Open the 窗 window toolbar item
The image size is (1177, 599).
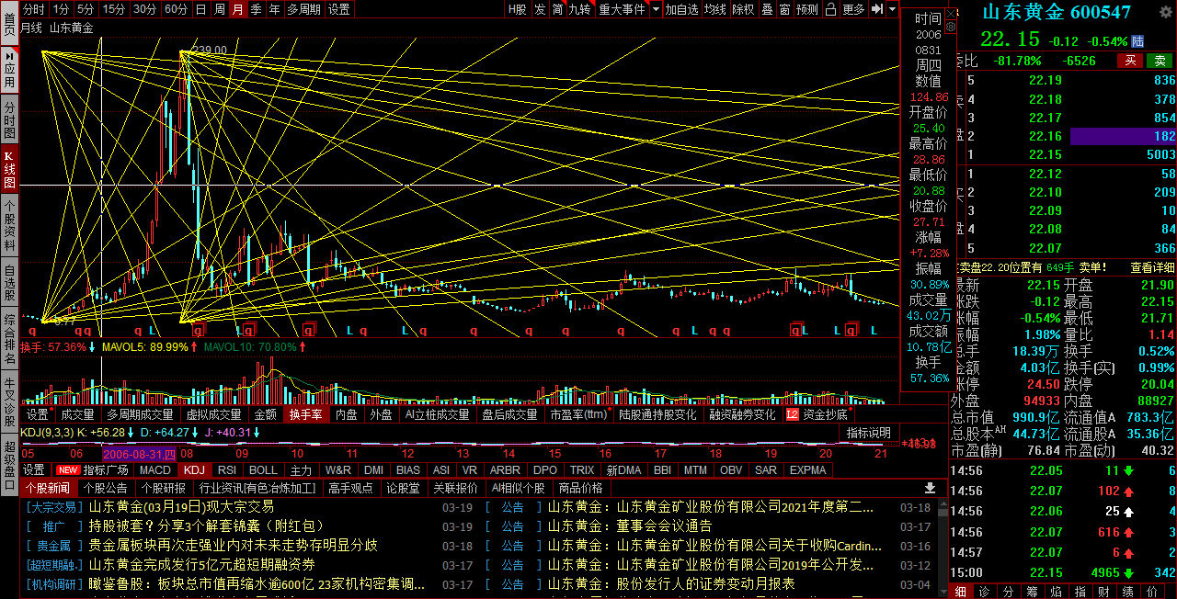click(x=784, y=9)
